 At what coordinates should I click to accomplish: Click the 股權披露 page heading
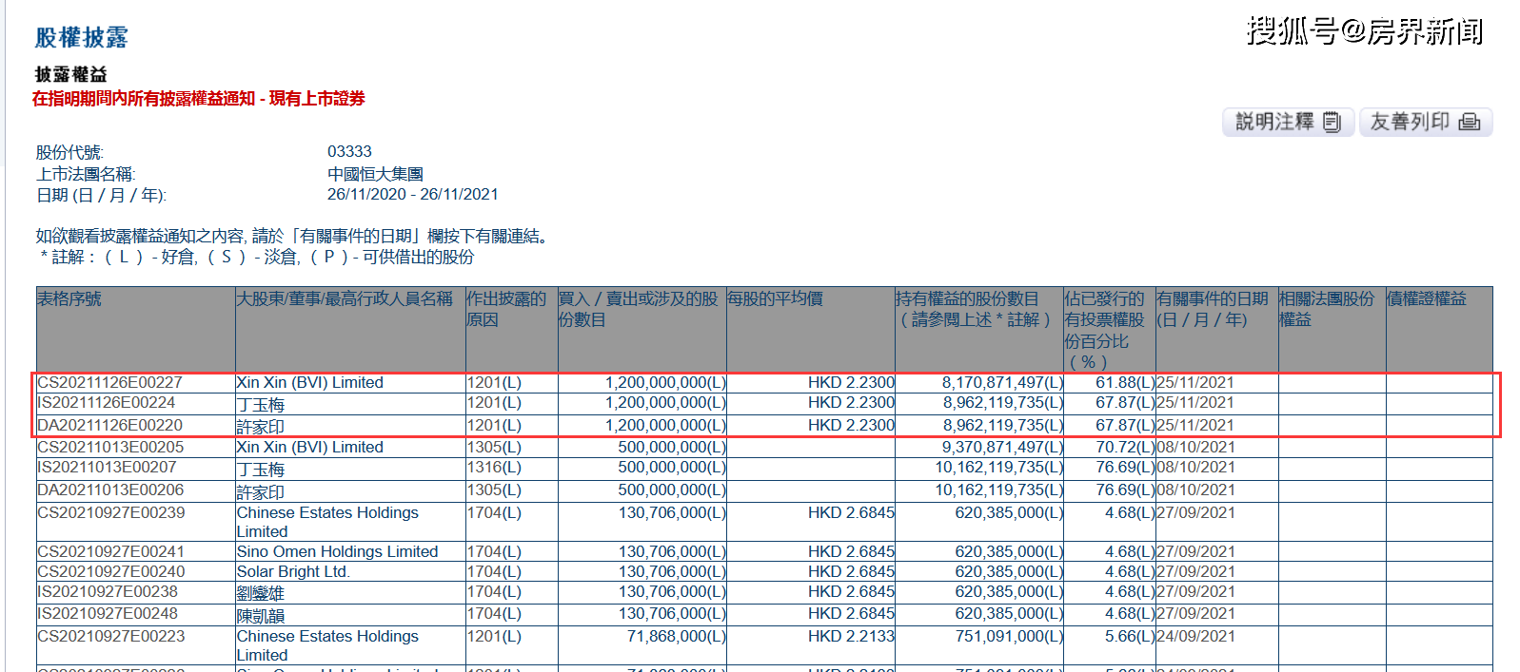pyautogui.click(x=81, y=37)
